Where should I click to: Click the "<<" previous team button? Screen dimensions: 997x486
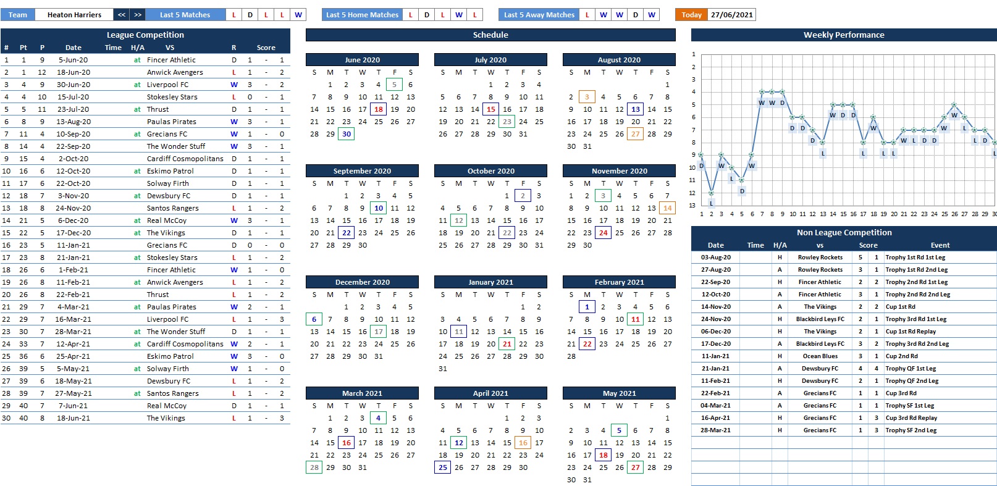pyautogui.click(x=122, y=15)
